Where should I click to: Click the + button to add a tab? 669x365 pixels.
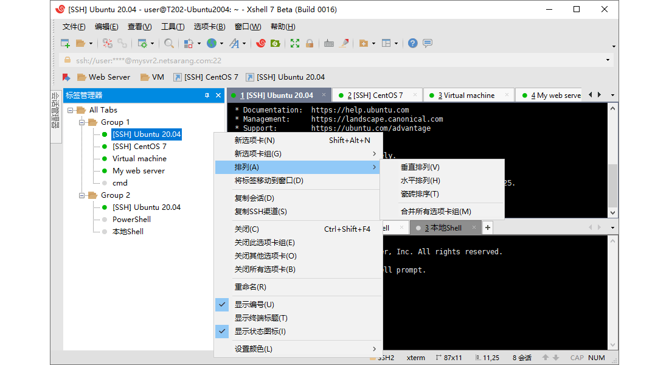(487, 227)
